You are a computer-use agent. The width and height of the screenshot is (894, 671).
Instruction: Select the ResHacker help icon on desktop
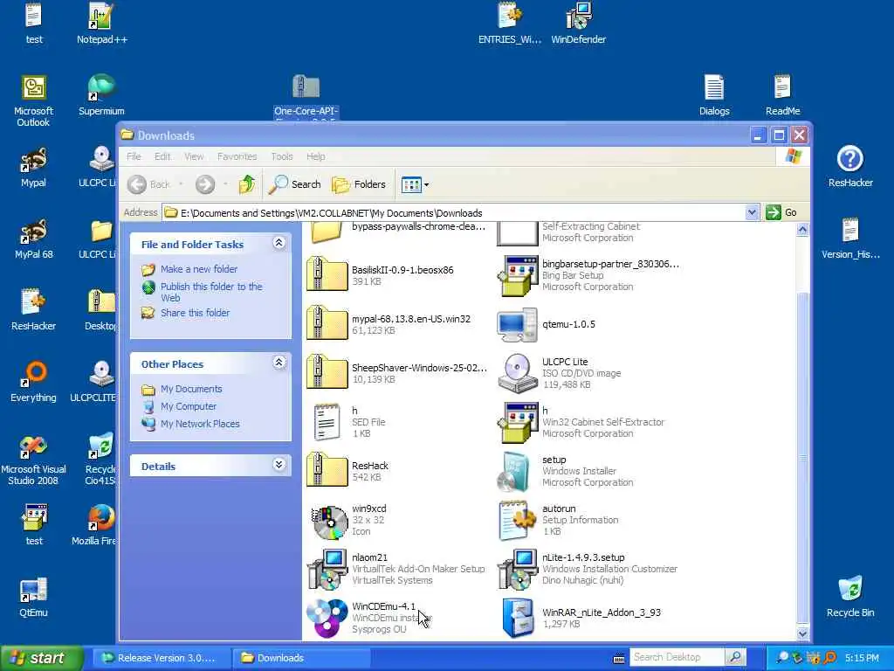pyautogui.click(x=850, y=167)
